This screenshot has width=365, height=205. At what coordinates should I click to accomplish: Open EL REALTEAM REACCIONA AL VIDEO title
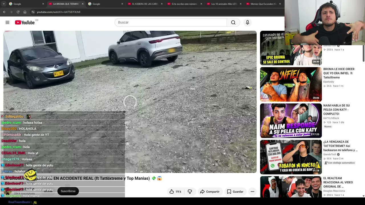click(x=338, y=182)
